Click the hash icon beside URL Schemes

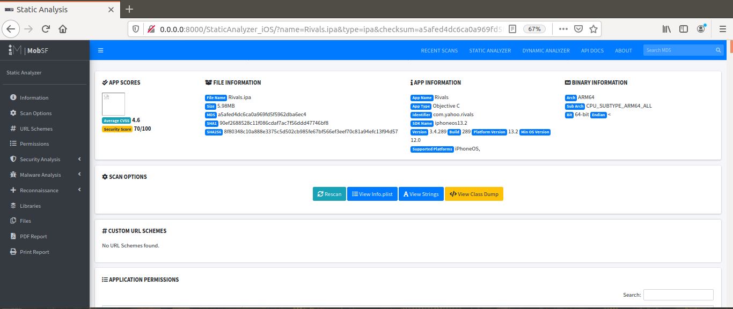[x=13, y=129]
